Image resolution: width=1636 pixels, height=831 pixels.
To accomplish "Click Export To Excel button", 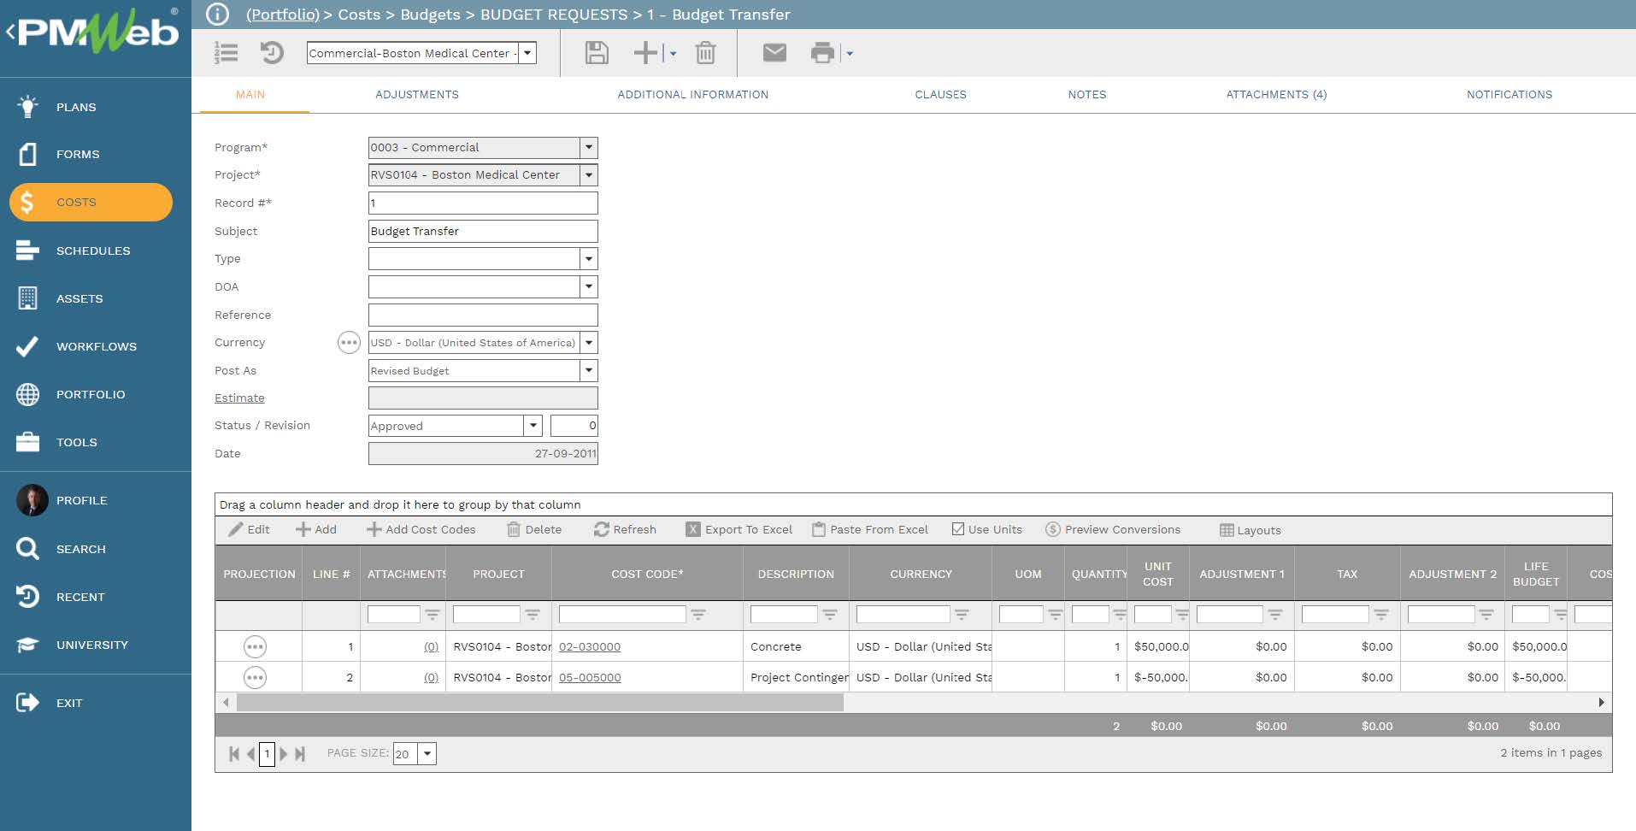I will (x=739, y=529).
